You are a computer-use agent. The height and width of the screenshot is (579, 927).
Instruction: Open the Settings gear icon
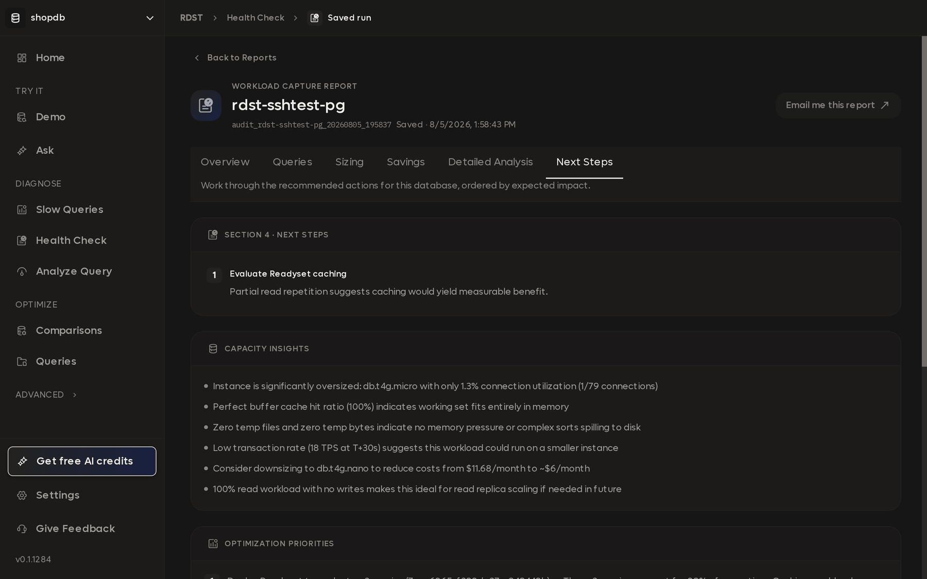point(22,495)
